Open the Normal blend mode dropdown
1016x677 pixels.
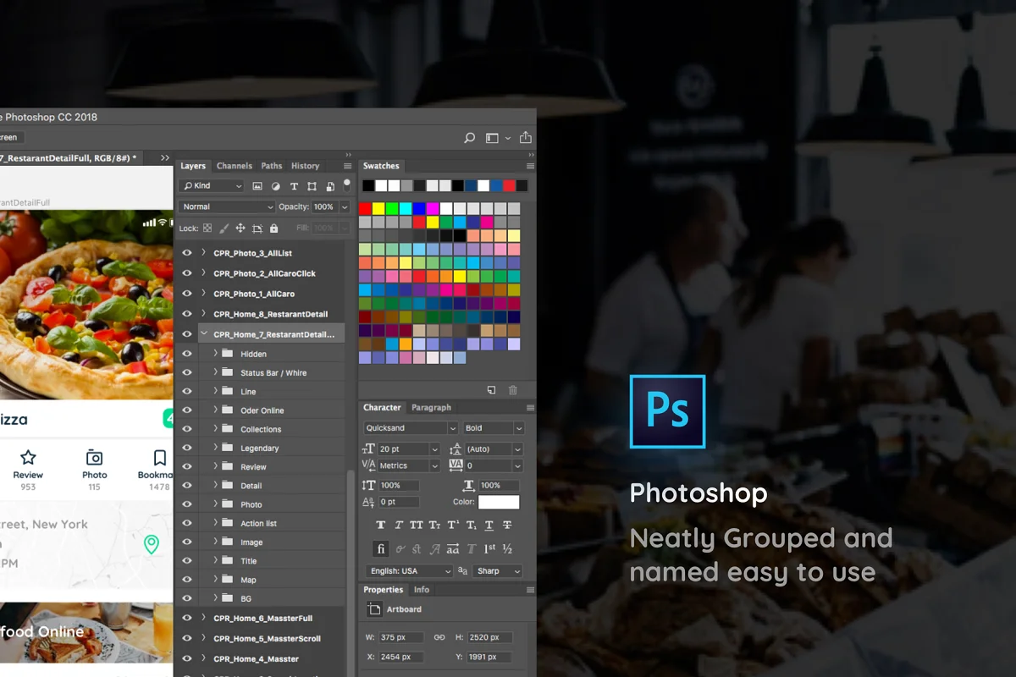pos(226,206)
